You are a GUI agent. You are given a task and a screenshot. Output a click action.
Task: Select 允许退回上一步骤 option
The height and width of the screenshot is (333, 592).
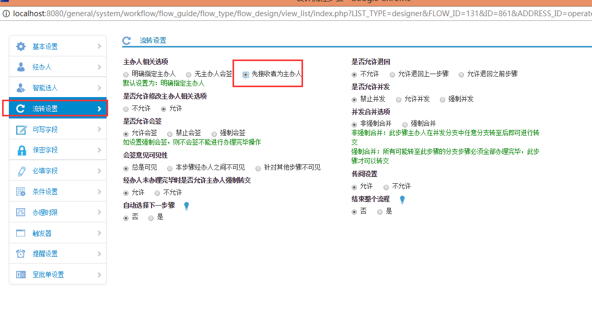point(392,75)
